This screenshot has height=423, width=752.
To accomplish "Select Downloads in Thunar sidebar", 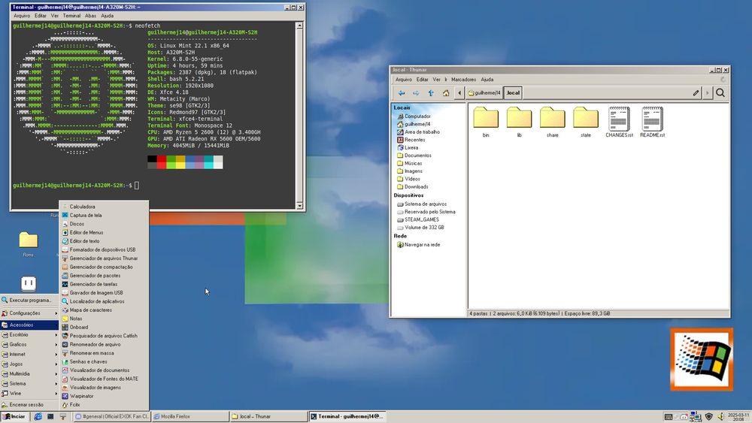I will tap(415, 187).
